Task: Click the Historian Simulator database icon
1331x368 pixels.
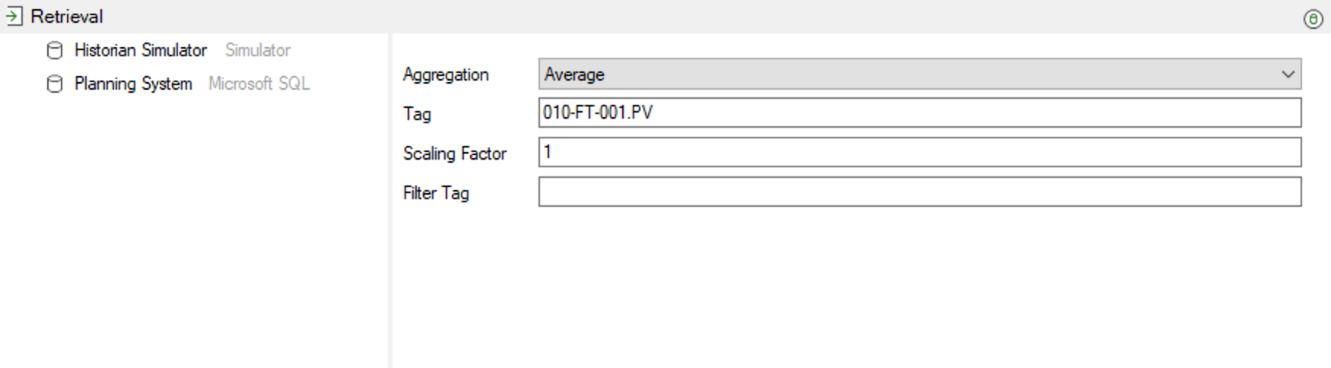Action: 55,50
